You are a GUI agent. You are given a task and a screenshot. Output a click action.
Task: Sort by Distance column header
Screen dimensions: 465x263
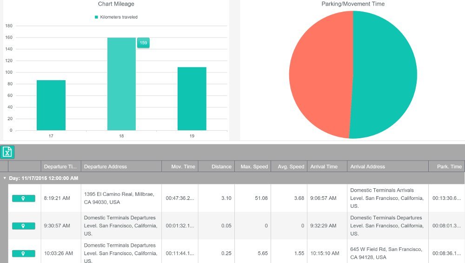pos(217,167)
